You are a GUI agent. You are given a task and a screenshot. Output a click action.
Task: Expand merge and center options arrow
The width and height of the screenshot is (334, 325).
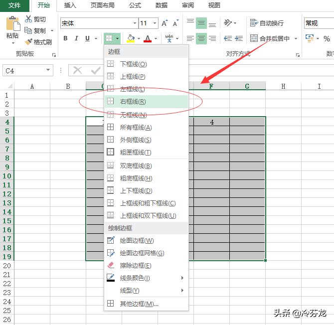[296, 38]
